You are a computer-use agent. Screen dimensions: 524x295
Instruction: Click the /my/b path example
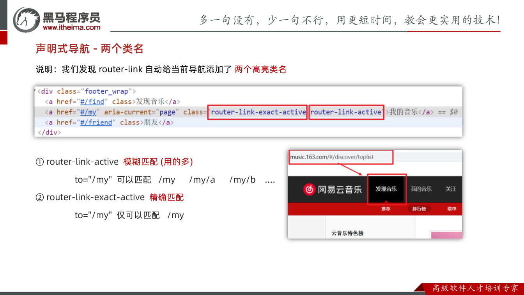tap(243, 179)
